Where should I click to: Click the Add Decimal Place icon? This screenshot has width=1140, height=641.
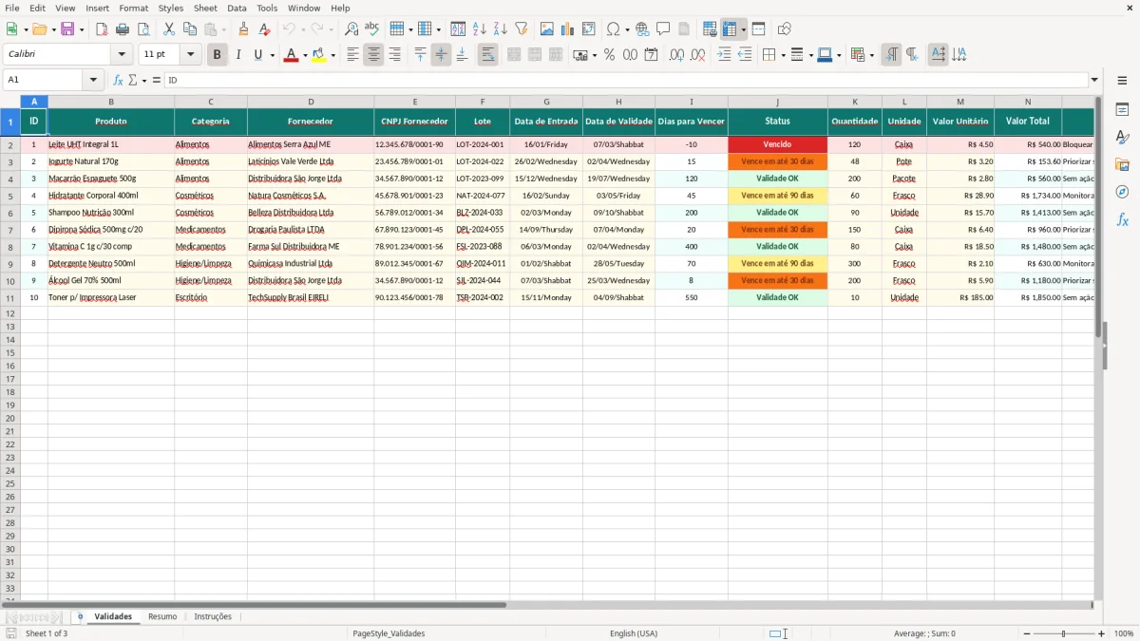coord(676,55)
